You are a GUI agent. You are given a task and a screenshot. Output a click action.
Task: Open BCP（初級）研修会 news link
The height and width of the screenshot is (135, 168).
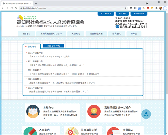(64, 74)
